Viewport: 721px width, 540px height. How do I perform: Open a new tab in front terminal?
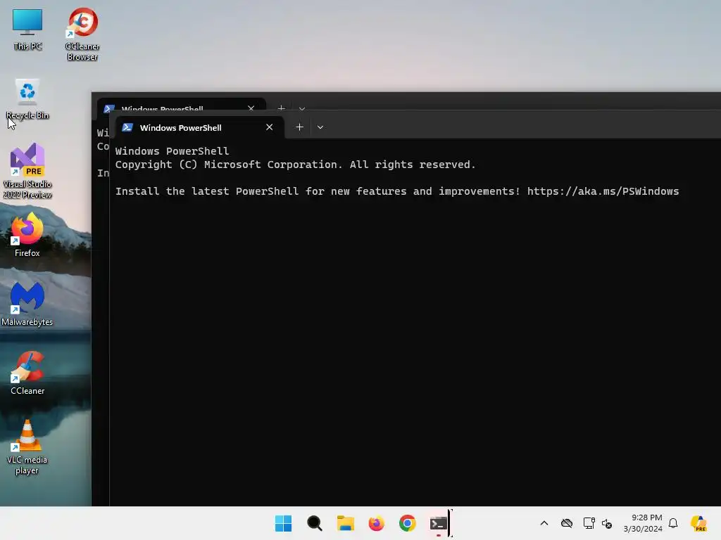pos(299,127)
